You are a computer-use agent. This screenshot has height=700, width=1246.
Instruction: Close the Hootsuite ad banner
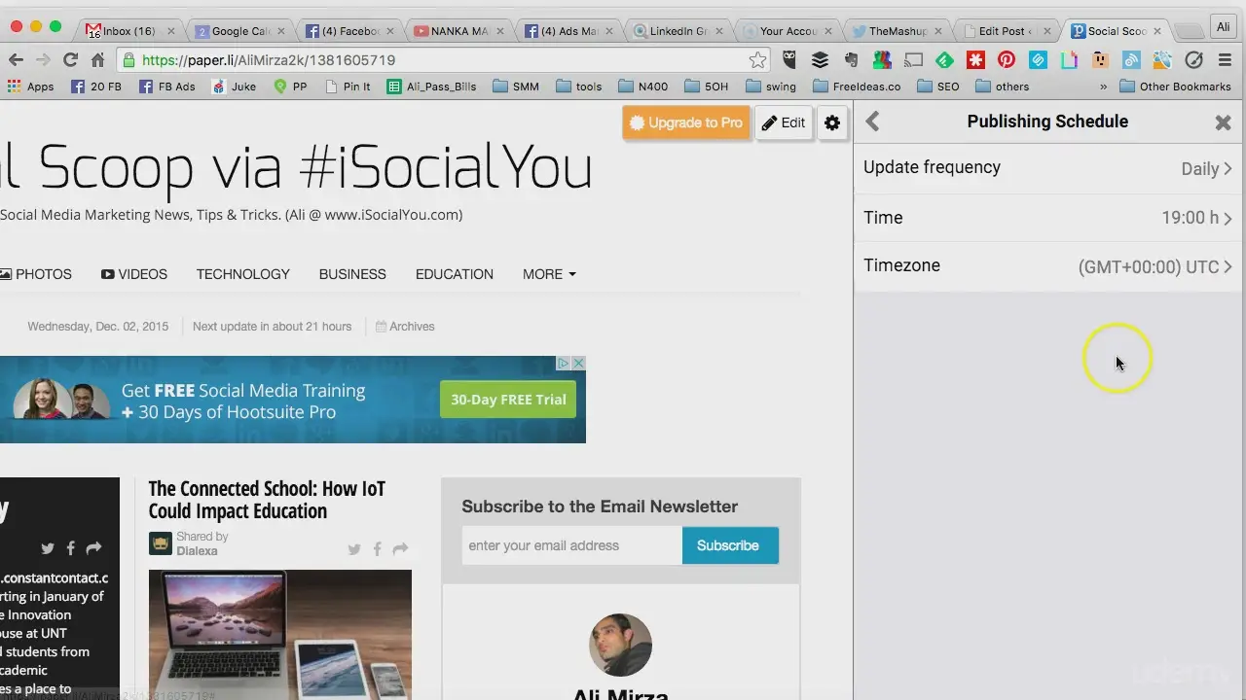[578, 363]
